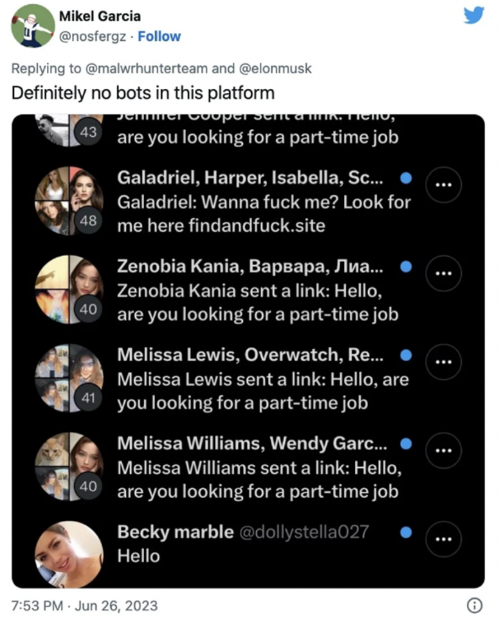
Task: Click unread dot on Zenobia Kania conversation
Action: (x=406, y=266)
